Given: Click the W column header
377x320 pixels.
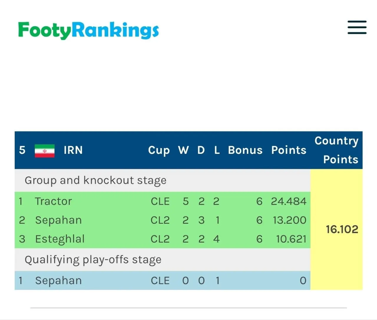Looking at the screenshot, I should [x=183, y=150].
